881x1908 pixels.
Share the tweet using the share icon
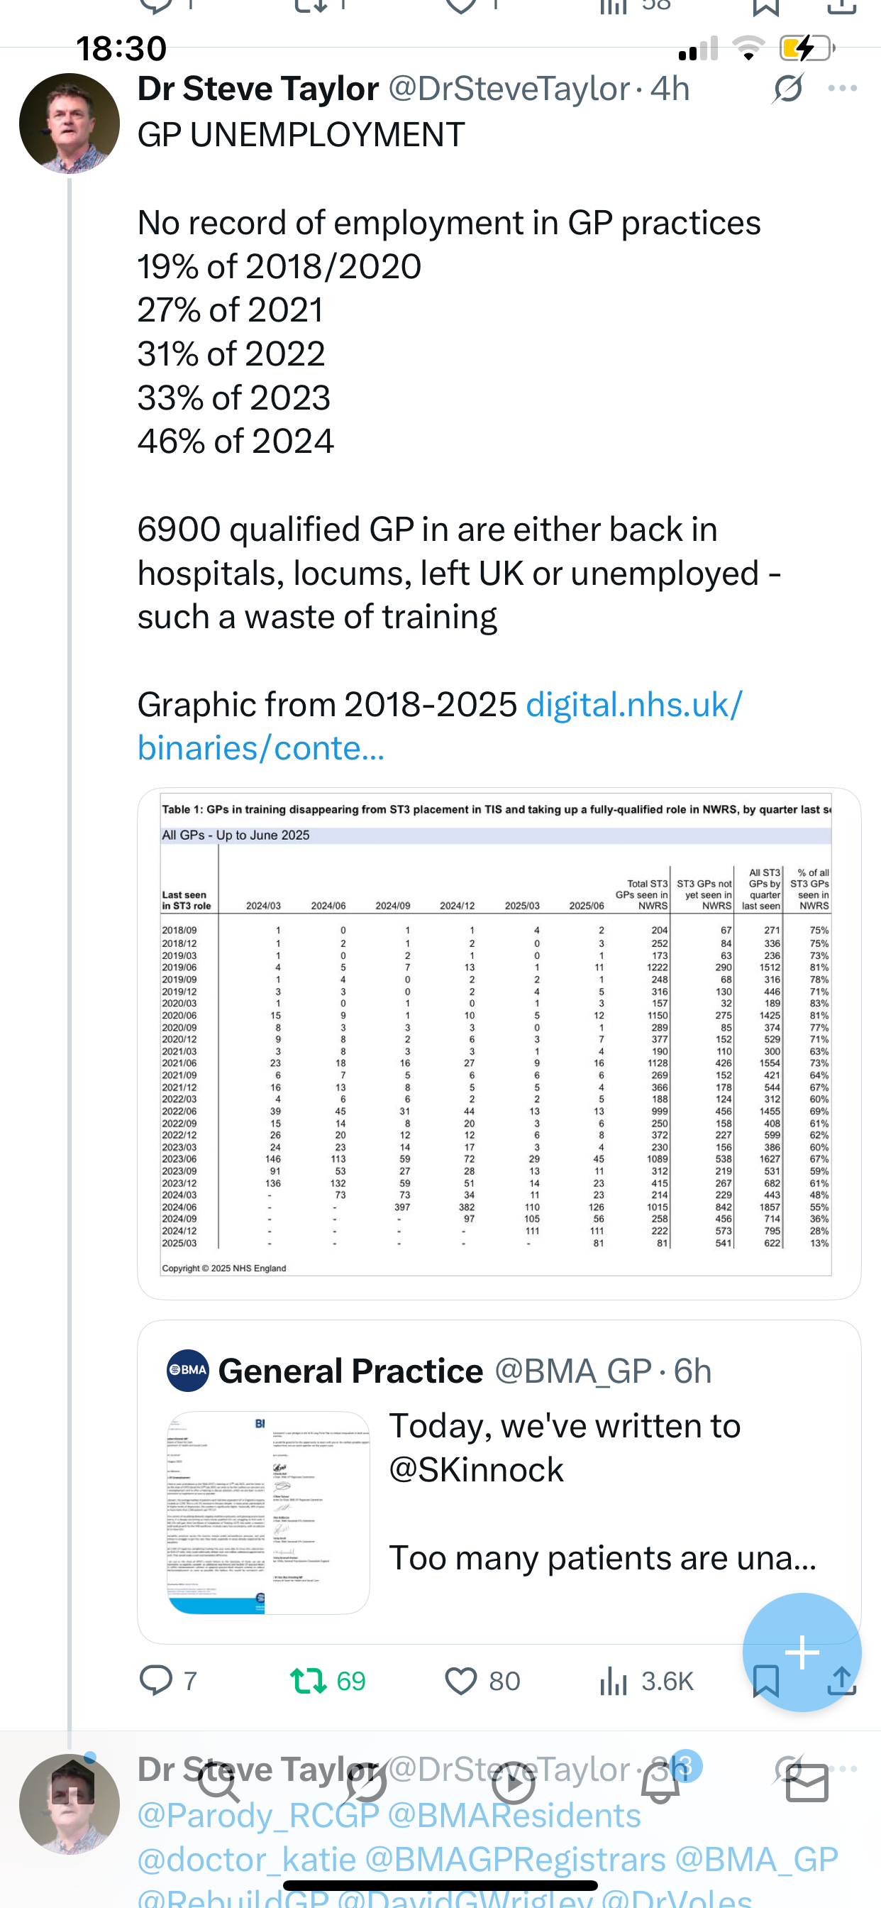(x=842, y=1682)
